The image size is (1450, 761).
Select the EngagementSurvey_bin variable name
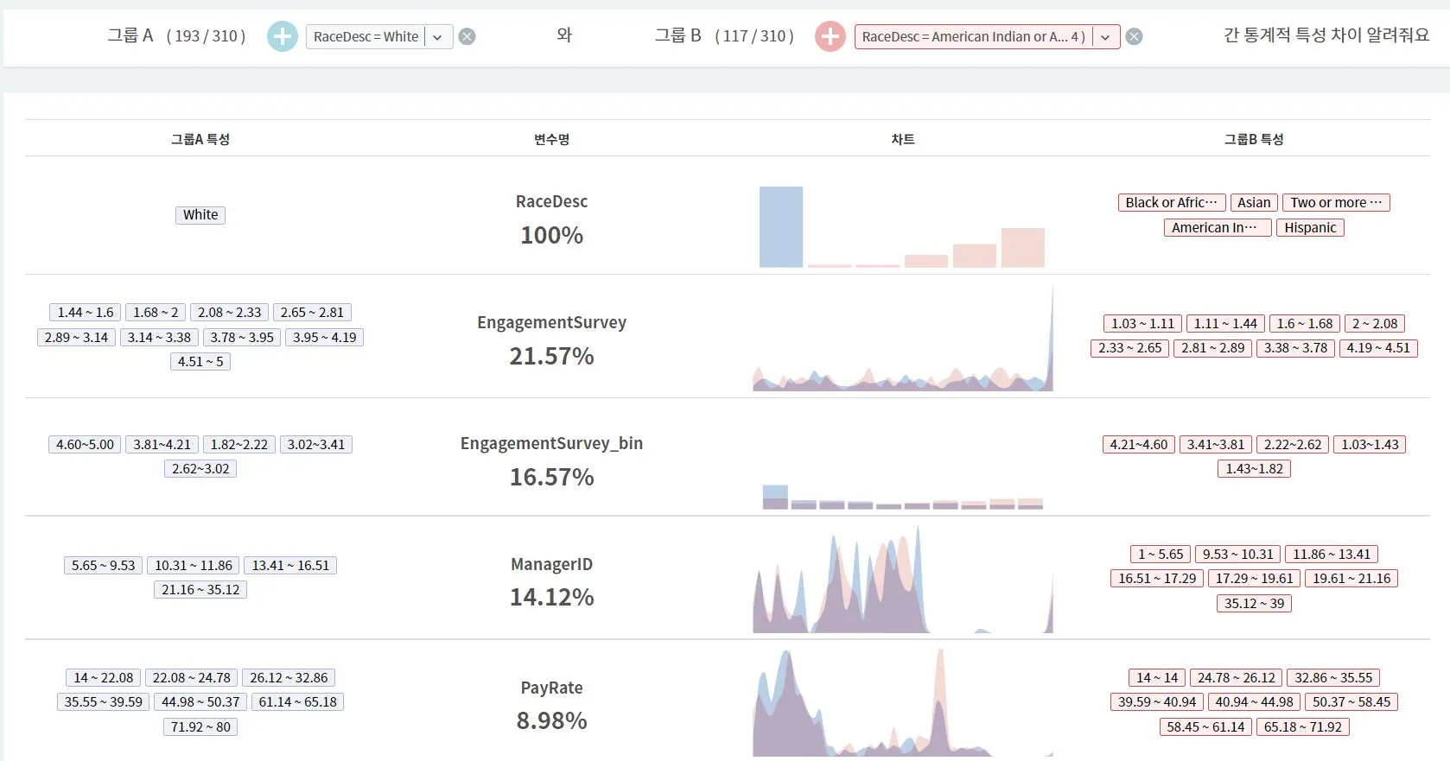(551, 443)
